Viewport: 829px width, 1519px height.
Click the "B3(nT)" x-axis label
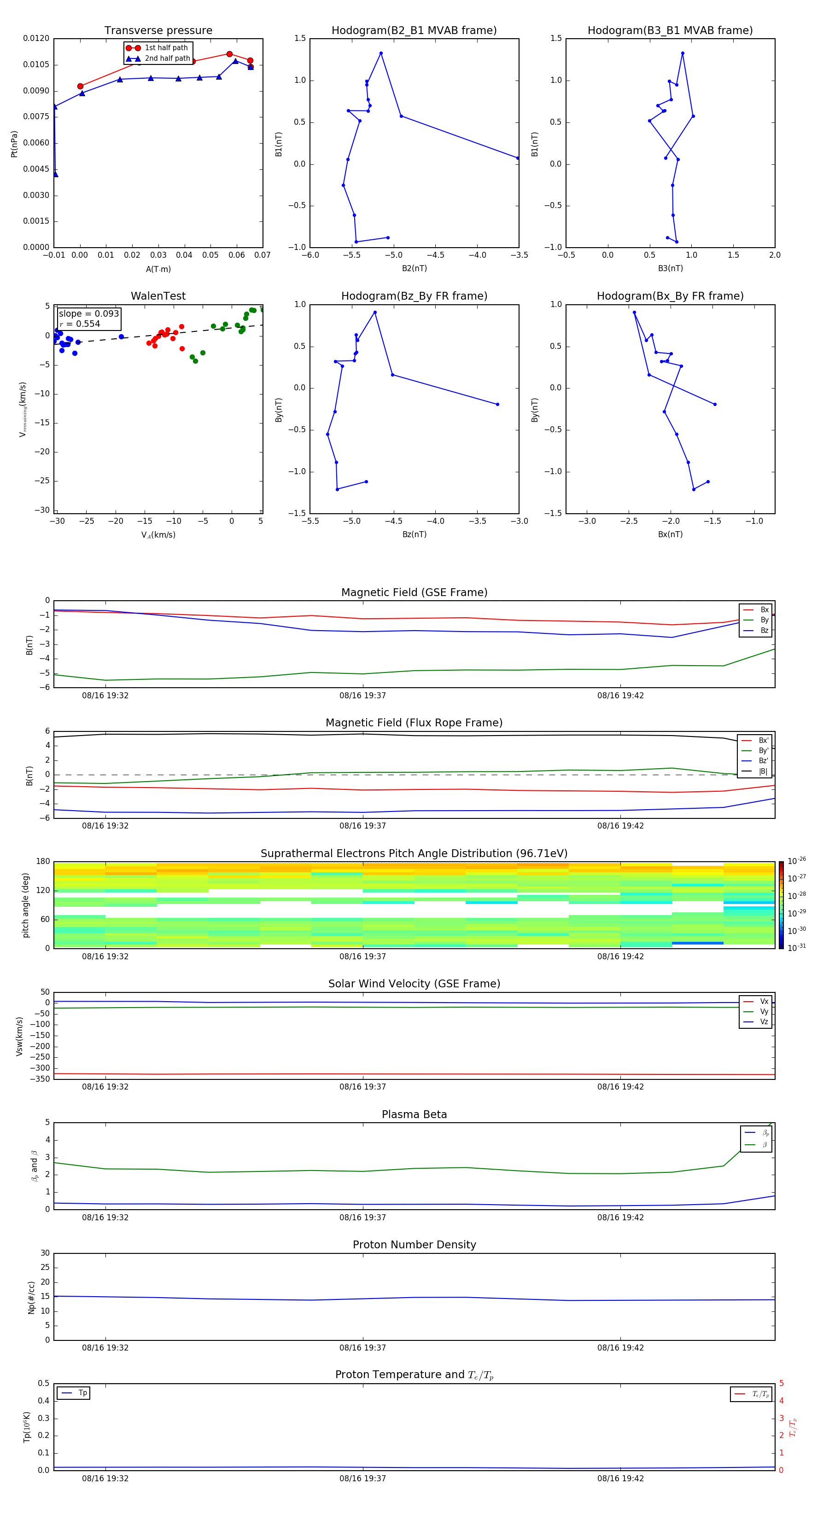point(670,268)
